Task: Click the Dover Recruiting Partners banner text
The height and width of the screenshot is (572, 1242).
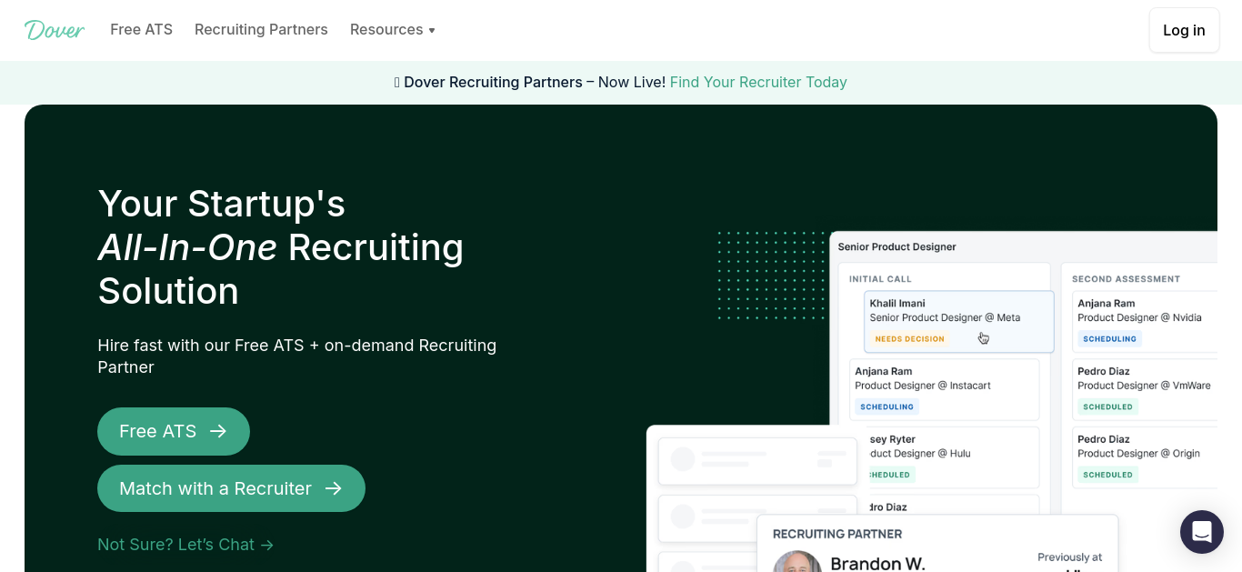Action: (493, 83)
